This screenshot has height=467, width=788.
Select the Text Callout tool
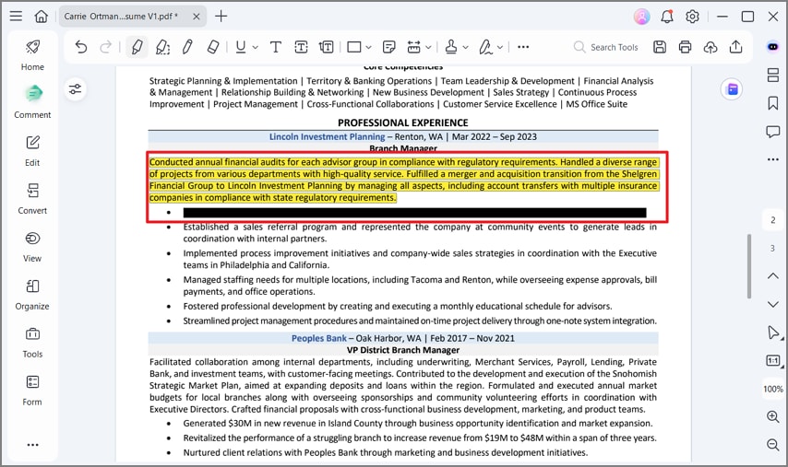click(326, 47)
